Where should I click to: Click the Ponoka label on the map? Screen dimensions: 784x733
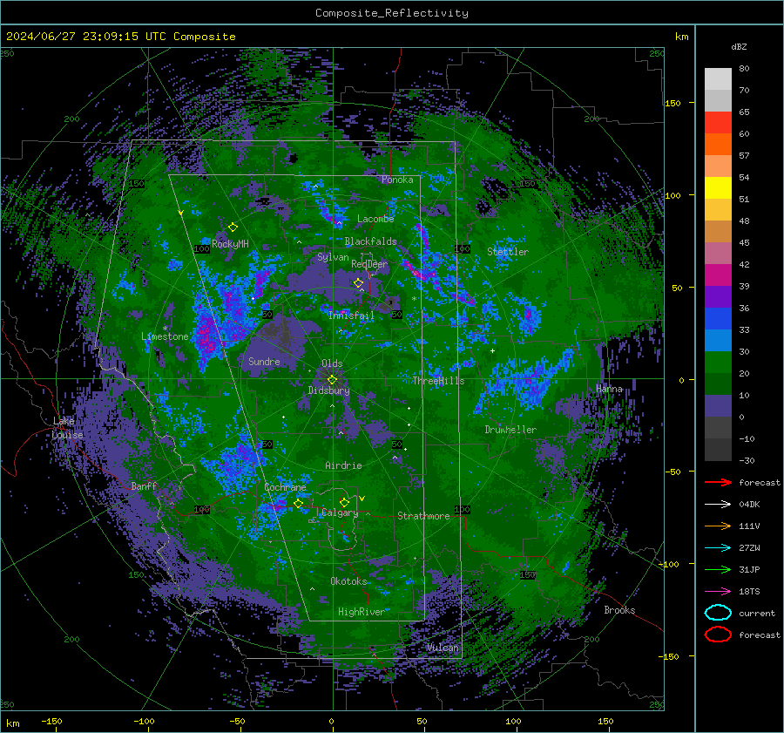point(397,180)
